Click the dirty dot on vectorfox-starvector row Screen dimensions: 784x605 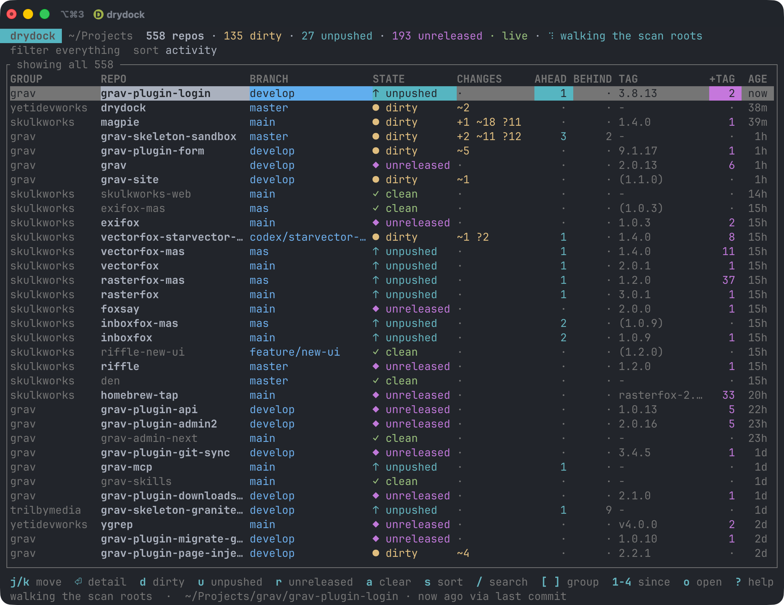coord(376,237)
